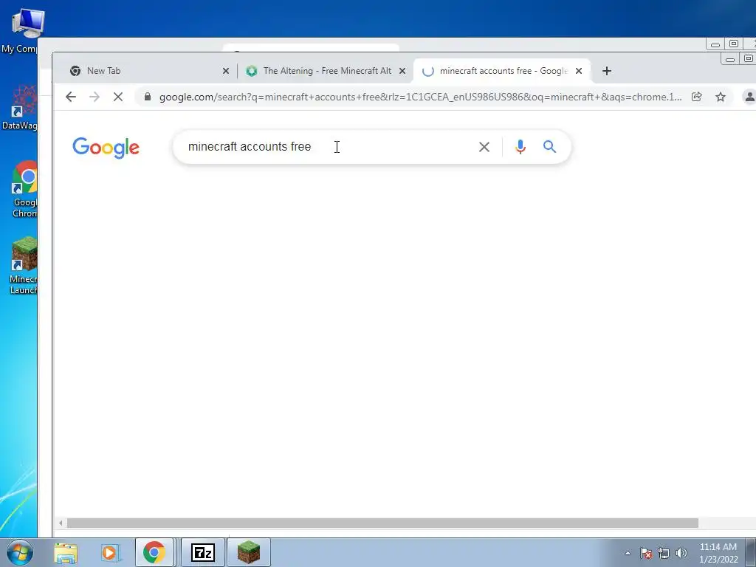Click the Show desktop strip
This screenshot has height=567, width=756.
[751, 553]
